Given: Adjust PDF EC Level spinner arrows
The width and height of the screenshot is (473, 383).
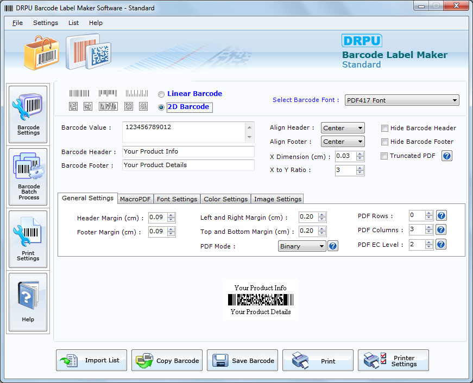Looking at the screenshot, I should [428, 244].
